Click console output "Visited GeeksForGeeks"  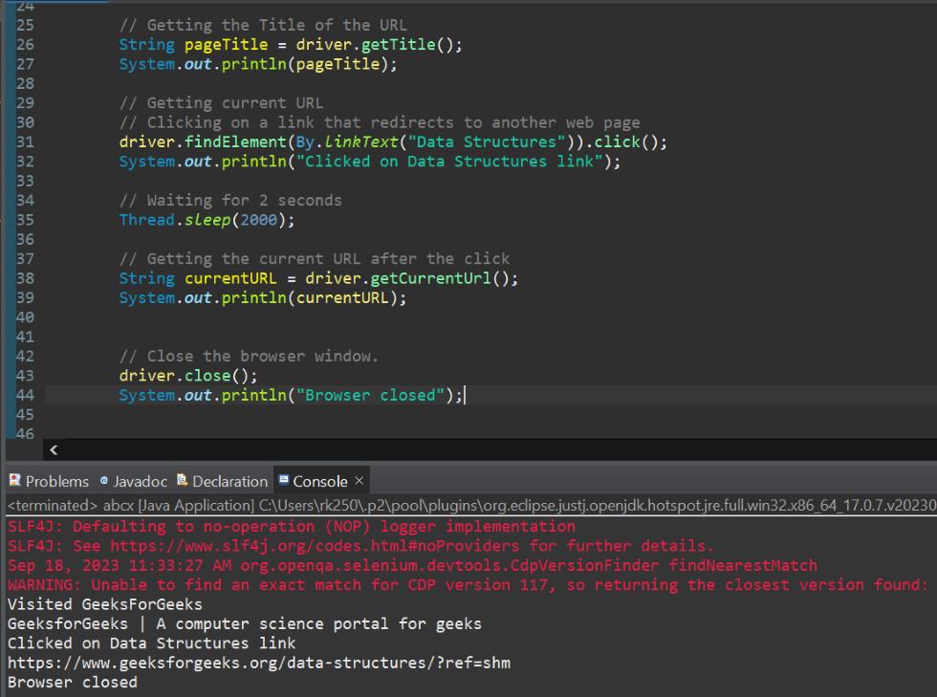pyautogui.click(x=104, y=604)
